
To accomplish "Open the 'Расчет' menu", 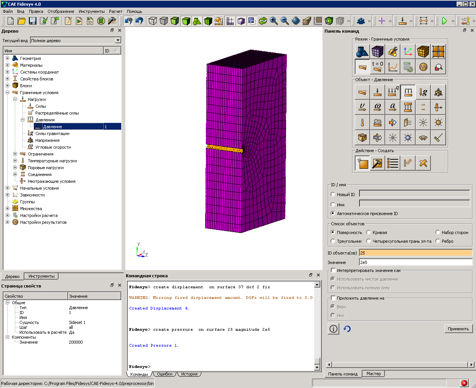I will (x=115, y=11).
